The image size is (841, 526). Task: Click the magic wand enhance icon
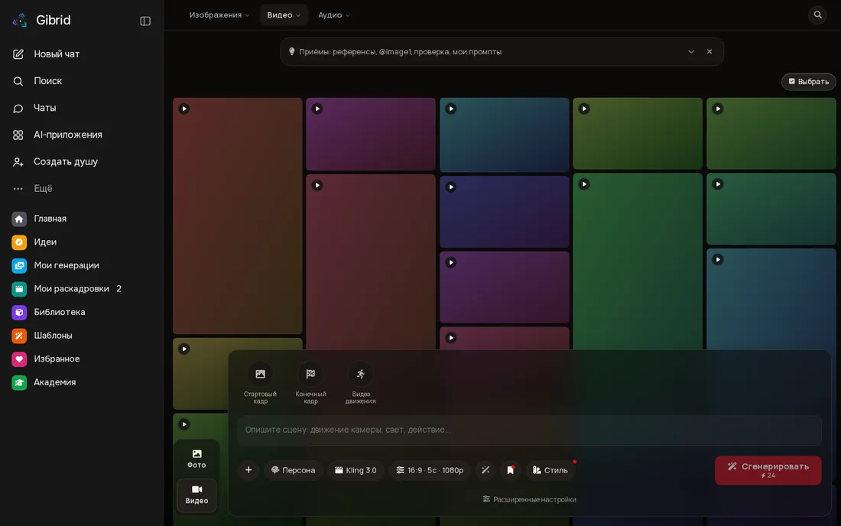(485, 470)
